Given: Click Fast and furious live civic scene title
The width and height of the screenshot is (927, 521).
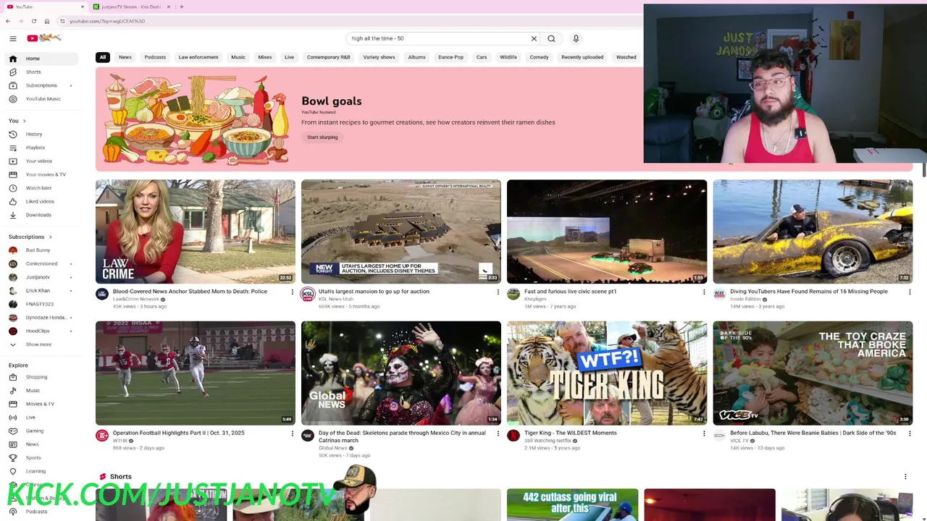Looking at the screenshot, I should point(571,292).
